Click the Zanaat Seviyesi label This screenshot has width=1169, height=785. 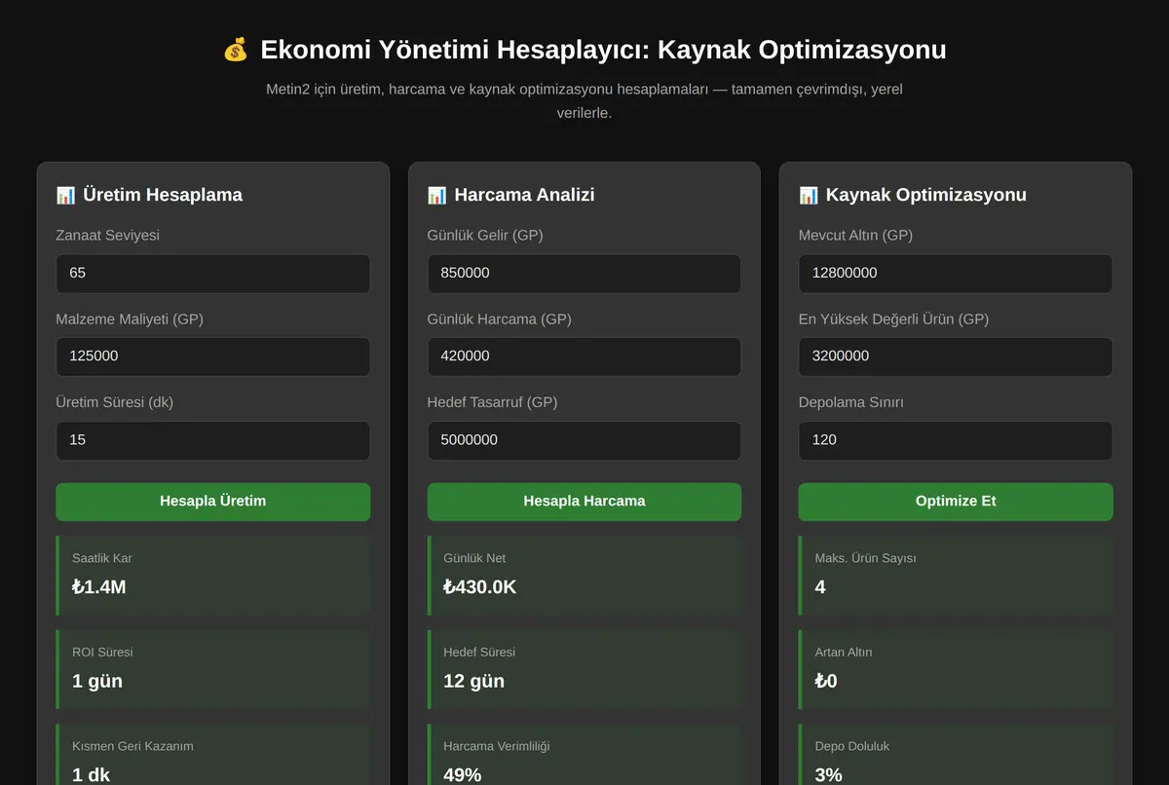pyautogui.click(x=108, y=236)
